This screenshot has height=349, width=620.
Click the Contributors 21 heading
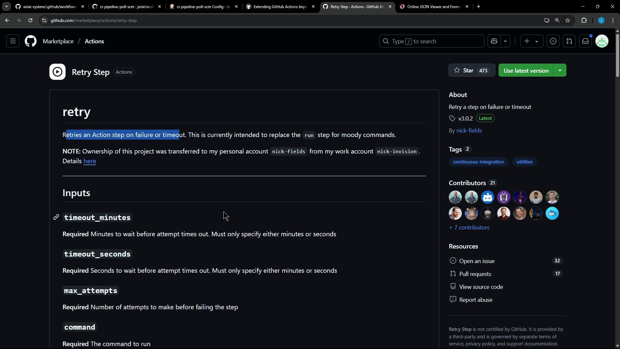click(x=473, y=183)
